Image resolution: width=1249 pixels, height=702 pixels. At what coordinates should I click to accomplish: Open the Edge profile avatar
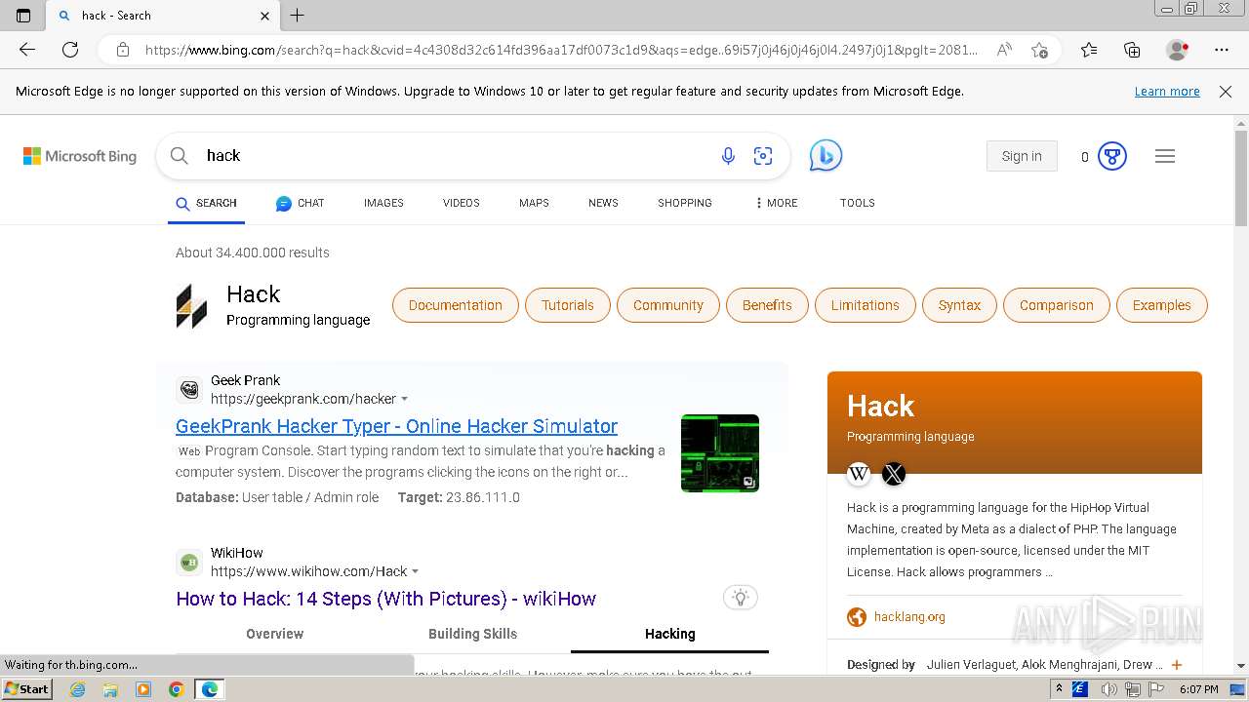pyautogui.click(x=1177, y=50)
